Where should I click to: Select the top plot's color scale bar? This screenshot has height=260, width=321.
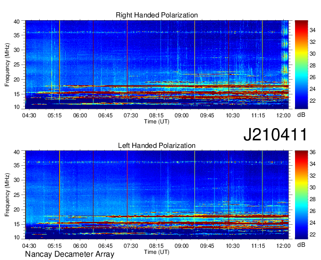click(x=301, y=65)
